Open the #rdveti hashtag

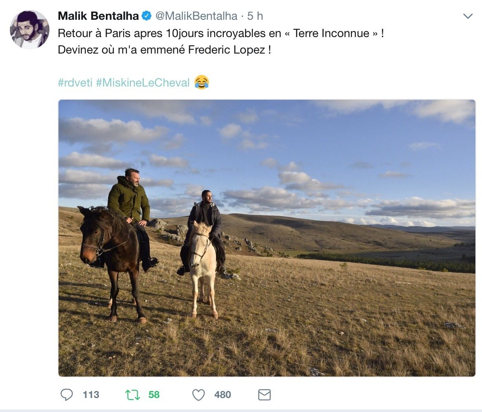75,83
